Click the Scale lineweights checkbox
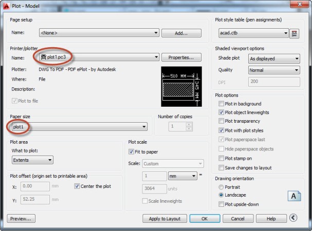Image resolution: width=312 pixels, height=231 pixels. pos(144,201)
